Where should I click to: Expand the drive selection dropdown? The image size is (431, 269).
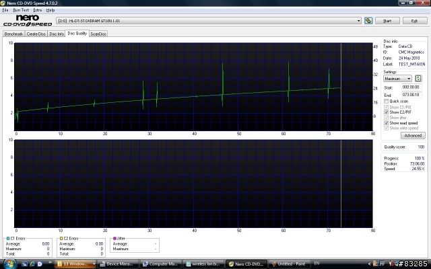click(358, 21)
